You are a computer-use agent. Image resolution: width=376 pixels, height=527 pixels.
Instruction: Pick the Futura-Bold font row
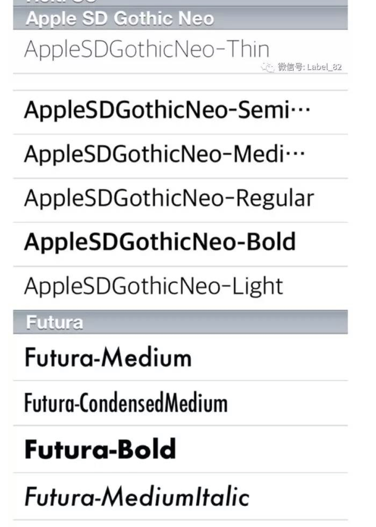(100, 449)
